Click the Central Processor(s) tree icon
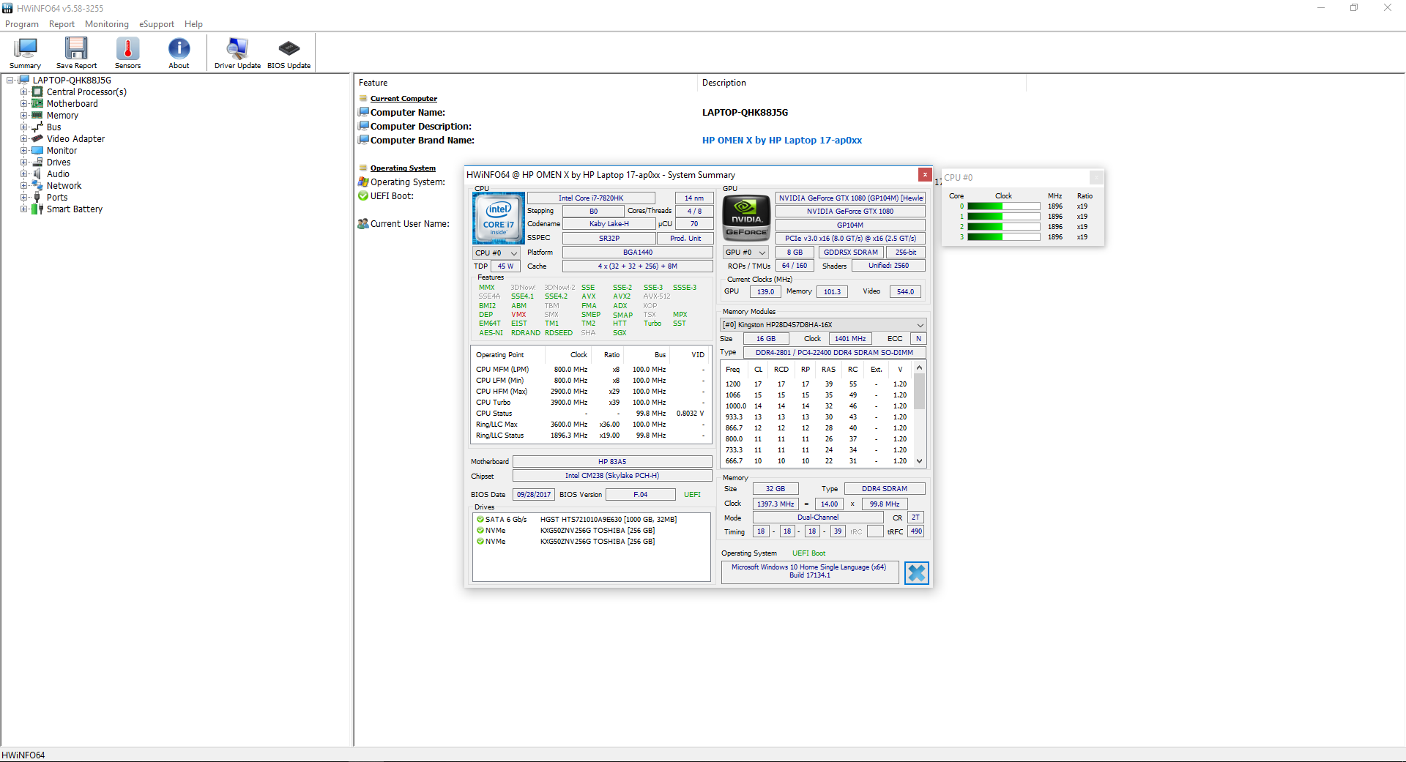The height and width of the screenshot is (762, 1406). (x=37, y=92)
